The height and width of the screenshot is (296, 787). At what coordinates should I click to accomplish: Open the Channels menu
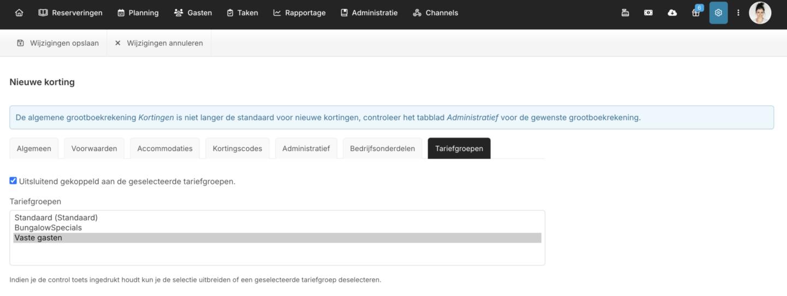(x=435, y=13)
